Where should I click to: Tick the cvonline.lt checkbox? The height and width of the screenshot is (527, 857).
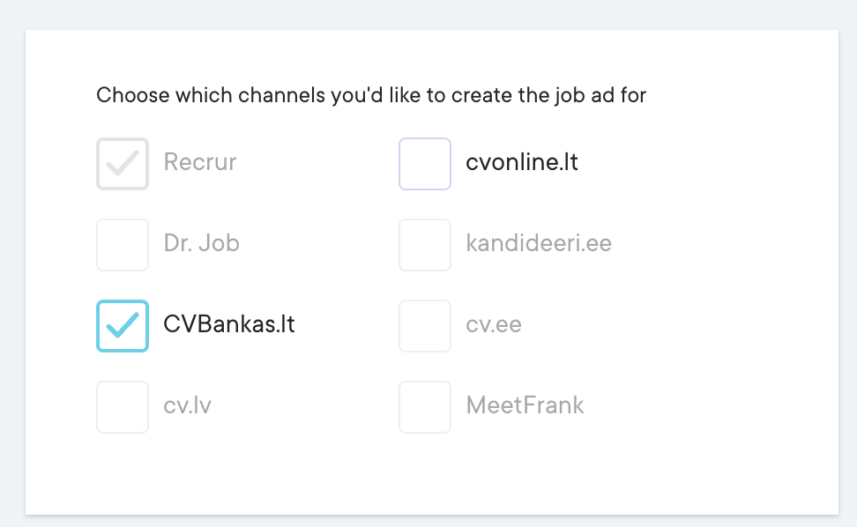[x=425, y=164]
